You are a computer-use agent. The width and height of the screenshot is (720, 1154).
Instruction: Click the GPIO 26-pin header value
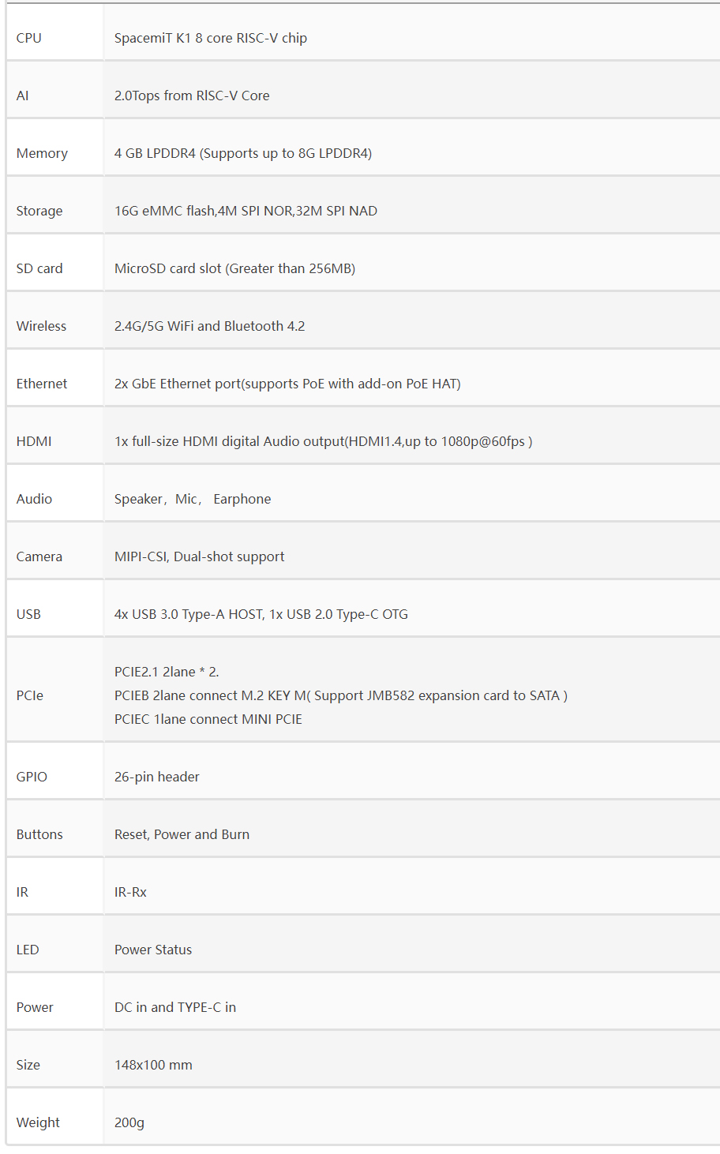pos(156,777)
